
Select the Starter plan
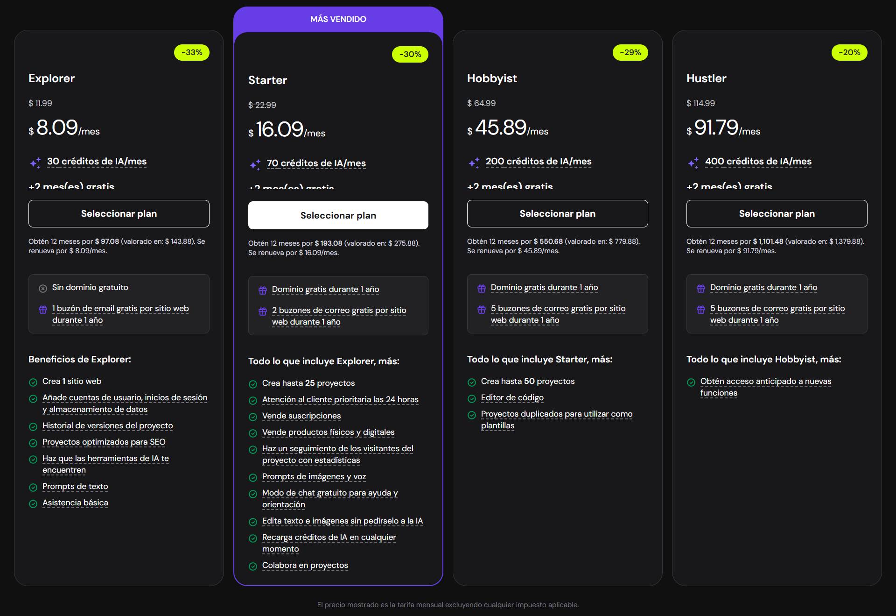click(338, 215)
